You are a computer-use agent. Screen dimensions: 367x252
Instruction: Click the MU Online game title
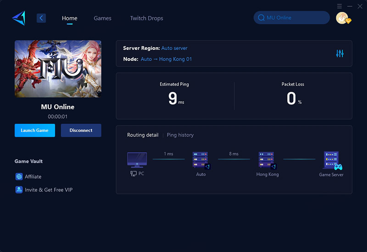(58, 107)
